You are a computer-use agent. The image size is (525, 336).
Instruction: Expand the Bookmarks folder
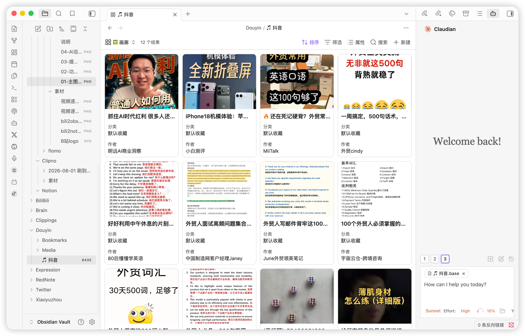[x=38, y=240]
